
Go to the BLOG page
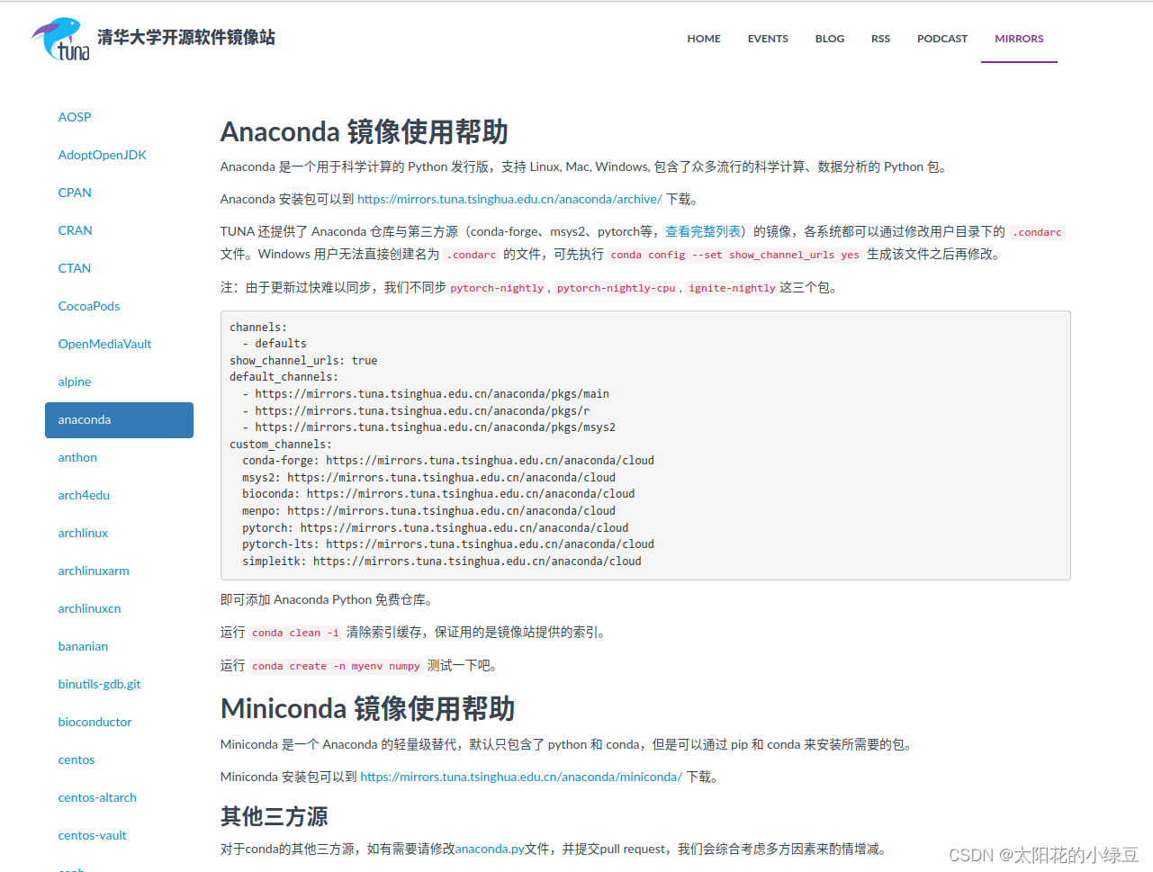tap(830, 39)
